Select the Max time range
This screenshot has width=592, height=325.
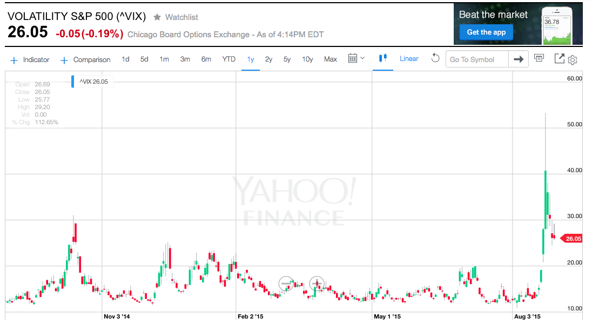pos(331,59)
